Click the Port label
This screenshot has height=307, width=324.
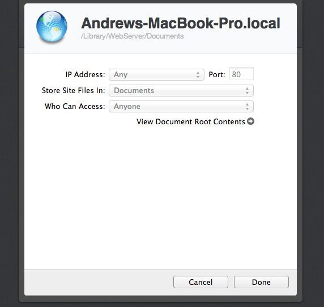pos(217,74)
